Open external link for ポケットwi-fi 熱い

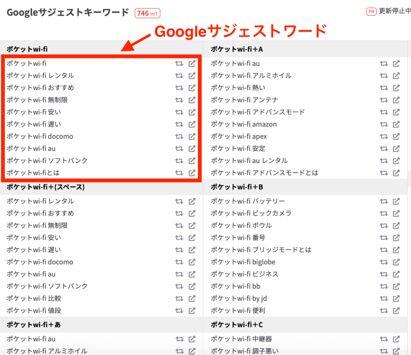[396, 88]
